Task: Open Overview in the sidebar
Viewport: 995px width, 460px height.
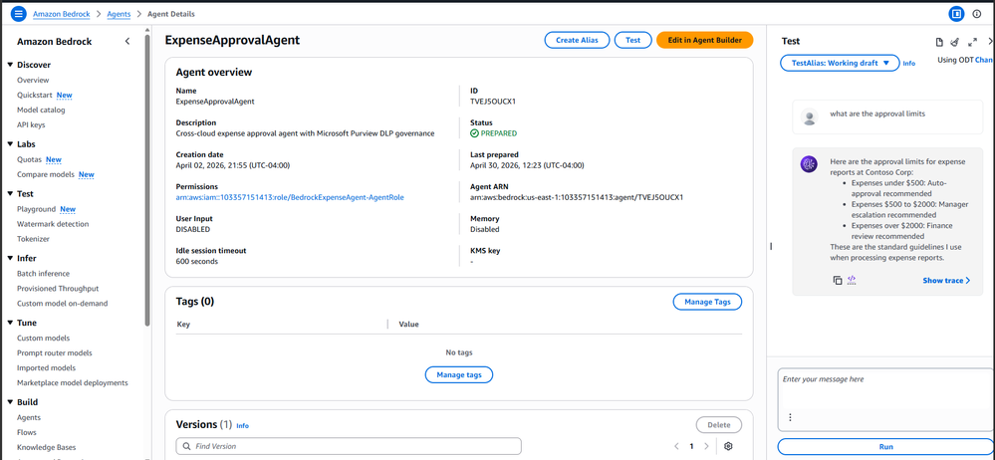Action: 33,80
